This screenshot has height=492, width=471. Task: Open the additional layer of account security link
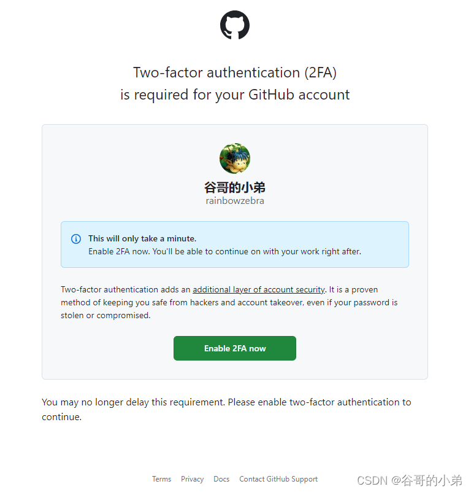[258, 289]
